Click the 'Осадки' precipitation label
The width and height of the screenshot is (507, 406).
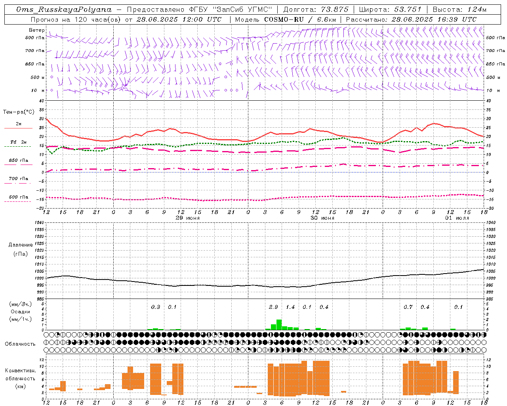point(20,312)
